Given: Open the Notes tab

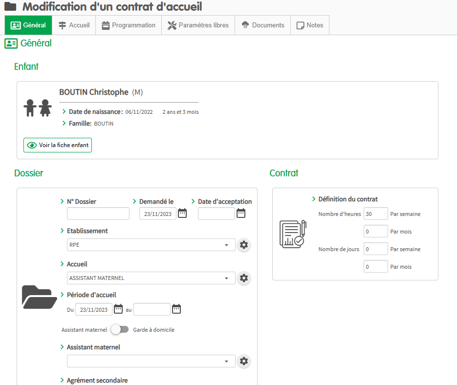Looking at the screenshot, I should 310,25.
